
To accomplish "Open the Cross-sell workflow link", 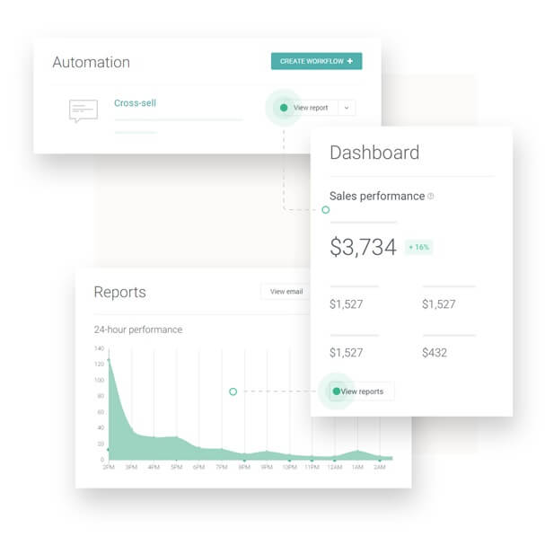I will (135, 103).
